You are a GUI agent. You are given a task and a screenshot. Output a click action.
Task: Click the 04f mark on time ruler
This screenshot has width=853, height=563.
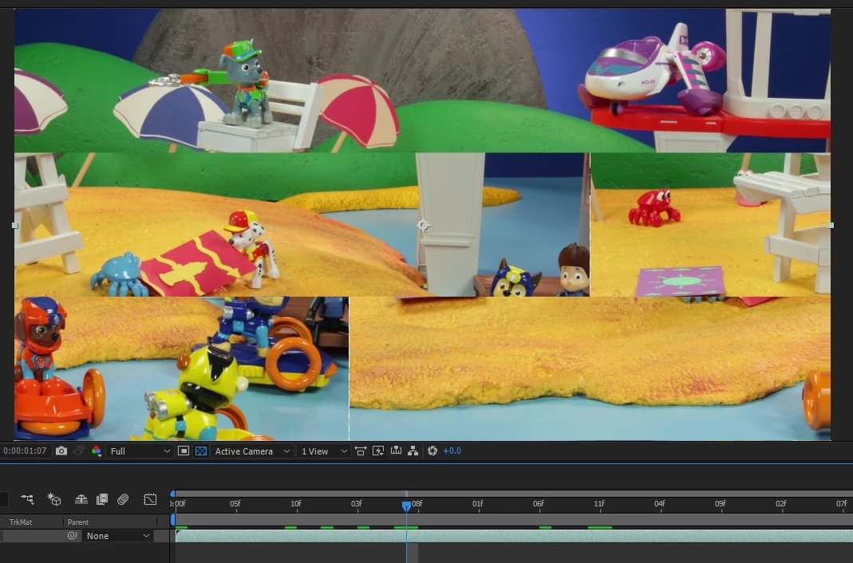[x=659, y=504]
